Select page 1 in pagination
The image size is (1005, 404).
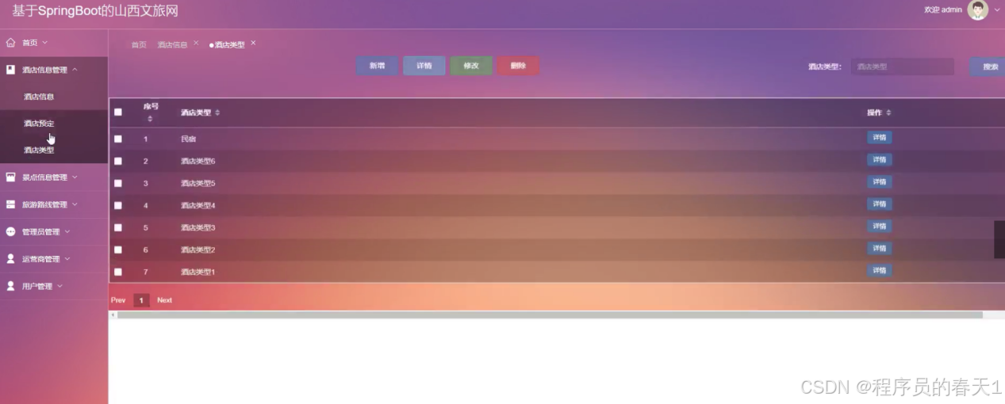click(141, 300)
